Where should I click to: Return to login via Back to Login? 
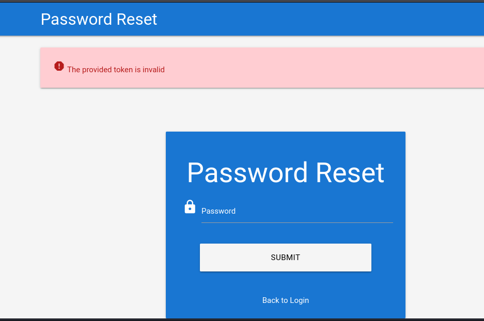click(285, 300)
